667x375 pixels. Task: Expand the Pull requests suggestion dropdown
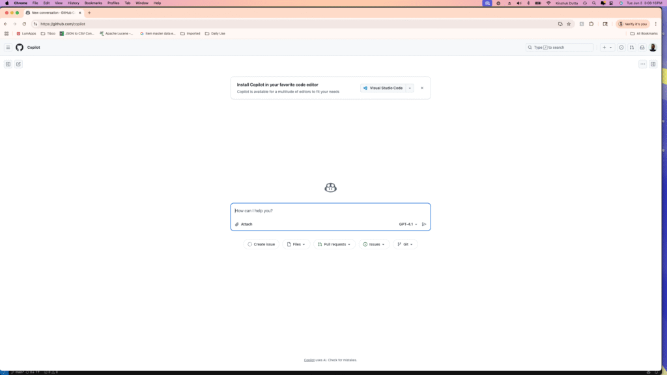pos(334,245)
